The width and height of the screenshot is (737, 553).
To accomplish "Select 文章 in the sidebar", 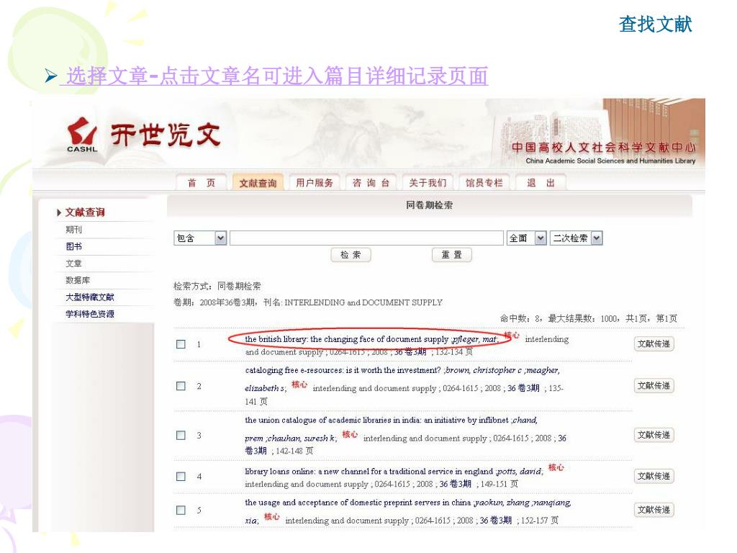I will click(74, 264).
